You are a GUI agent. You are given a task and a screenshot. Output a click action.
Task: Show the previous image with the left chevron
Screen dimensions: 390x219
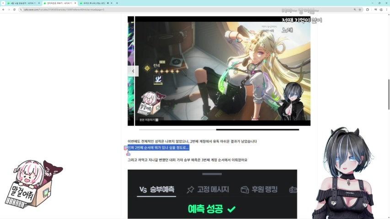pyautogui.click(x=133, y=71)
